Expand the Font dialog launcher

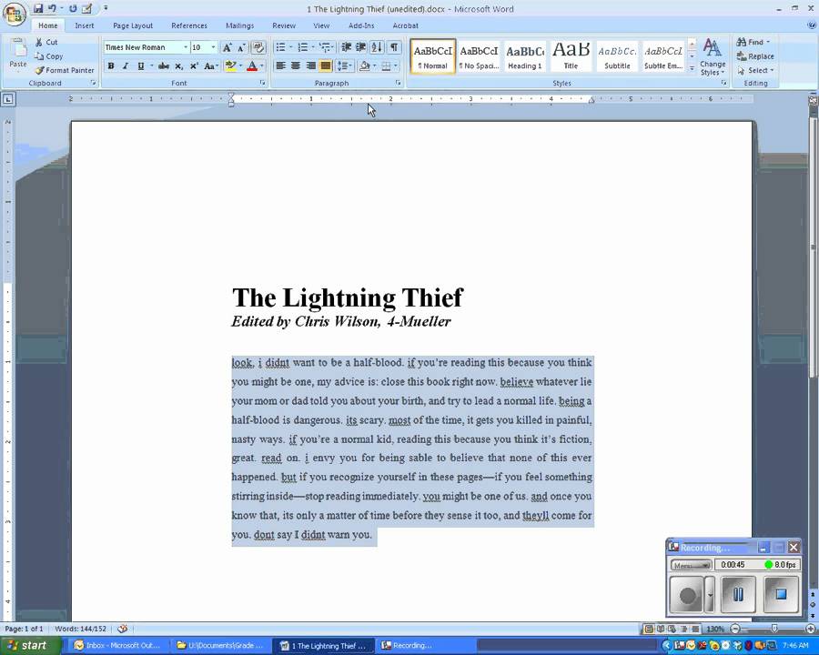point(262,83)
